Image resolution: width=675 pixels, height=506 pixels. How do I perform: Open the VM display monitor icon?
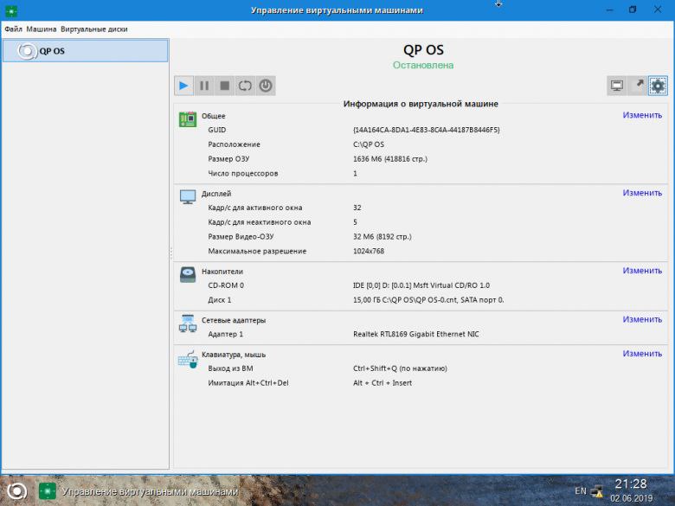click(x=616, y=86)
